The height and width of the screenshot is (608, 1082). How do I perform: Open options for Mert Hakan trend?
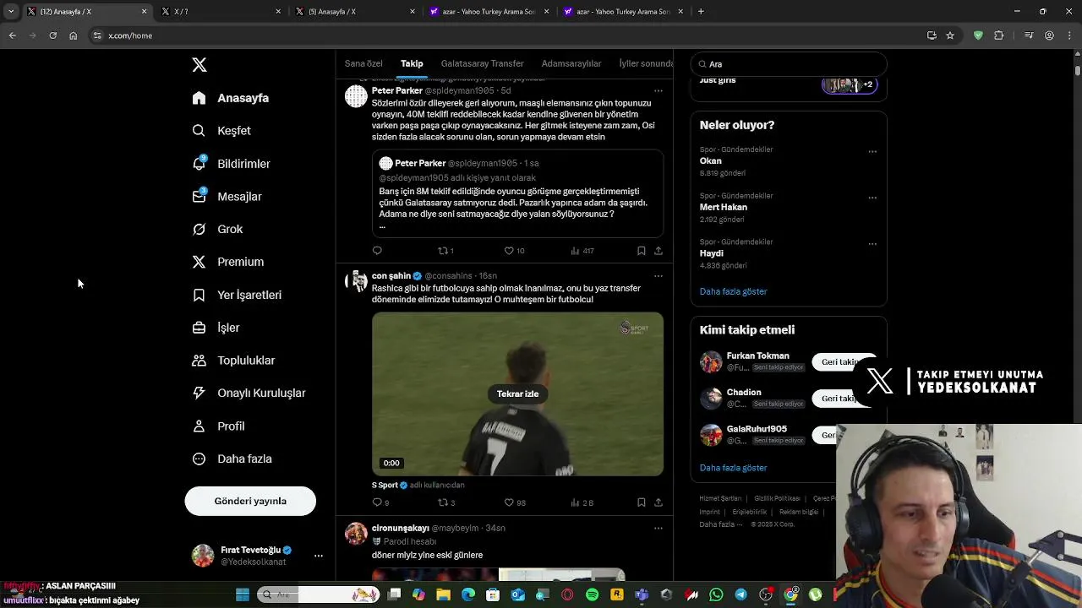click(x=872, y=198)
